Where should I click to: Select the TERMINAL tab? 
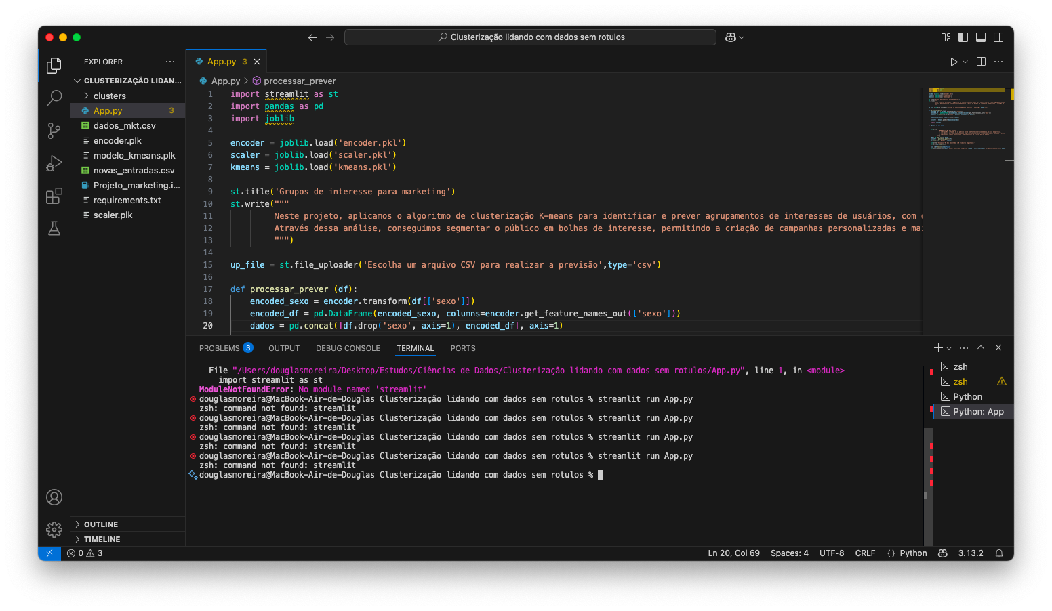point(415,348)
